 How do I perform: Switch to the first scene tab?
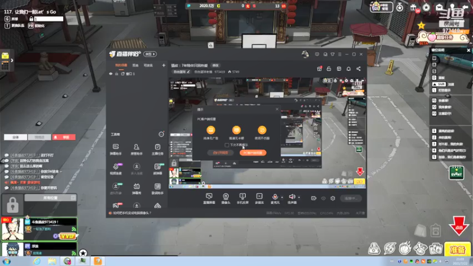121,66
